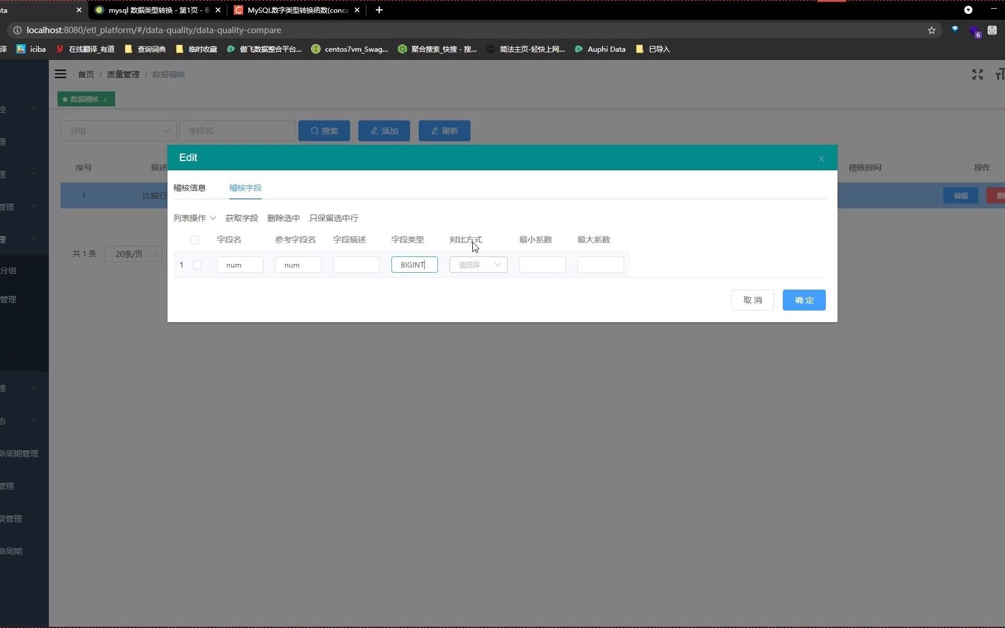This screenshot has width=1005, height=628.
Task: Open the 聚合搜索_快搜 bookmark
Action: pyautogui.click(x=437, y=49)
